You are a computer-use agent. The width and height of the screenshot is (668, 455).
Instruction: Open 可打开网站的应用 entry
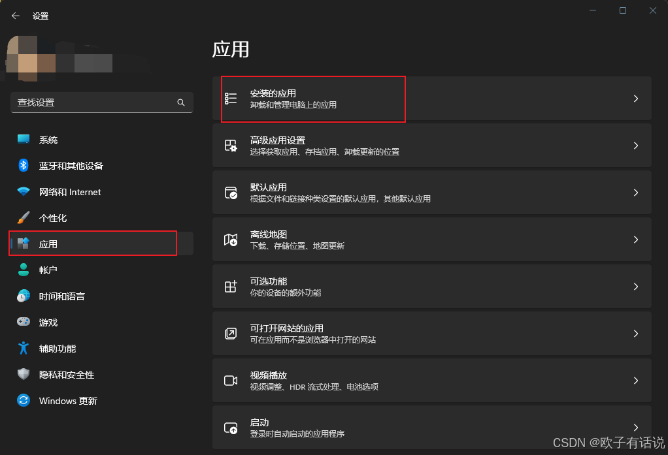click(x=432, y=334)
